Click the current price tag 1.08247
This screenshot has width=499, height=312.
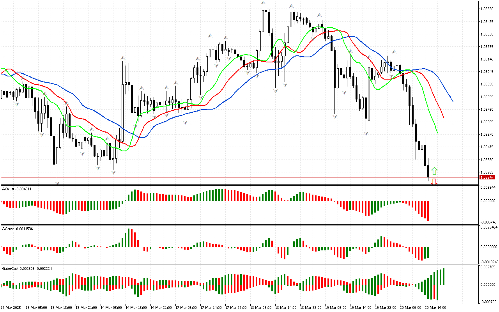pyautogui.click(x=488, y=177)
